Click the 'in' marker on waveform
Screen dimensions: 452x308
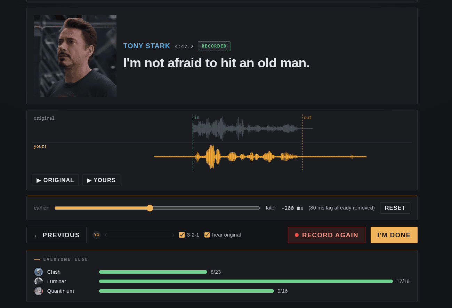(x=197, y=118)
